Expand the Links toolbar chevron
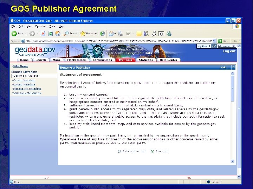The image size is (253, 189). pos(239,40)
